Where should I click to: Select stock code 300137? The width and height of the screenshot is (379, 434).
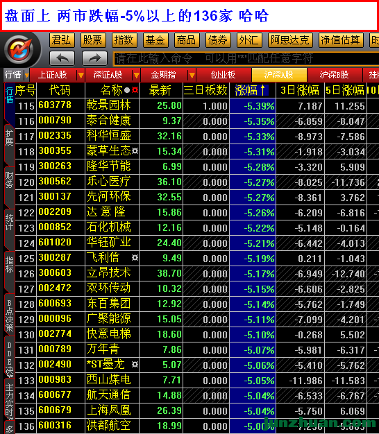click(55, 197)
